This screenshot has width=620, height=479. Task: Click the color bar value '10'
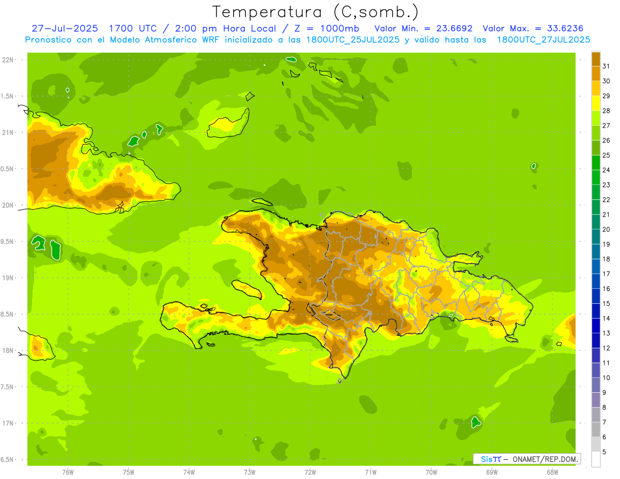607,378
